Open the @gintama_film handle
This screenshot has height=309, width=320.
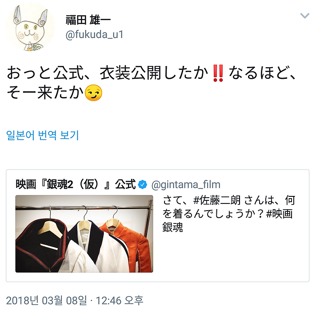186,185
